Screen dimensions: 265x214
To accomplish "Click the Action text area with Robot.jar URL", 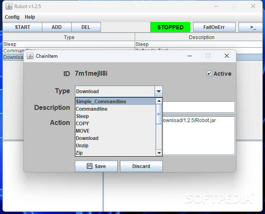I will pyautogui.click(x=199, y=135).
